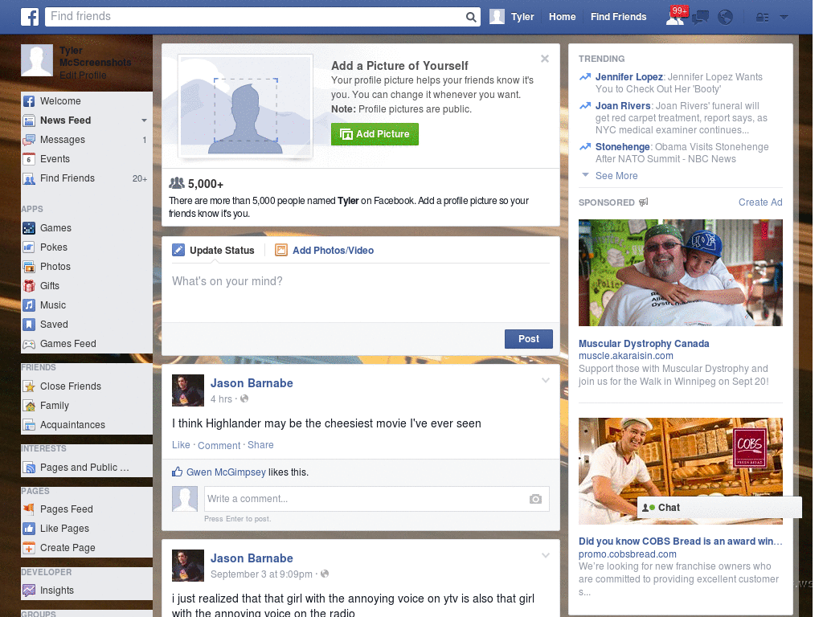This screenshot has width=823, height=617.
Task: Open account menu dropdown arrow in top bar
Action: pyautogui.click(x=784, y=18)
